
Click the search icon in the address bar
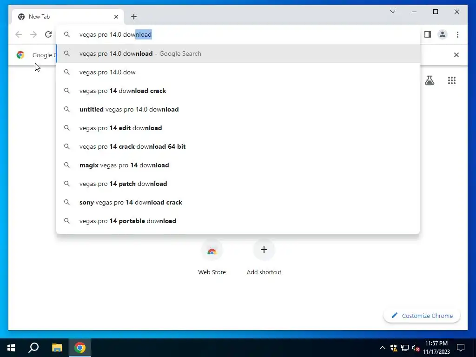click(67, 34)
